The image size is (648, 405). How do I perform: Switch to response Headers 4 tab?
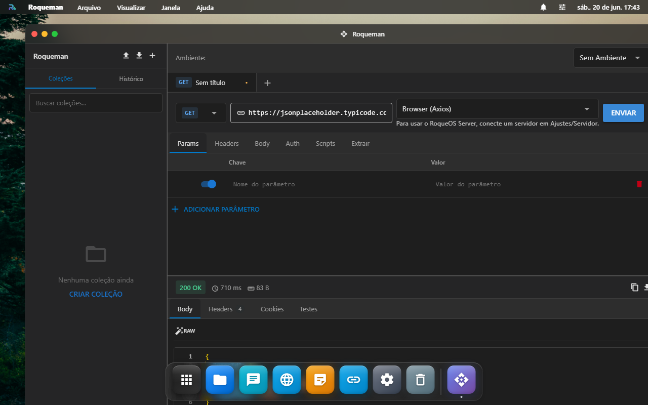225,309
